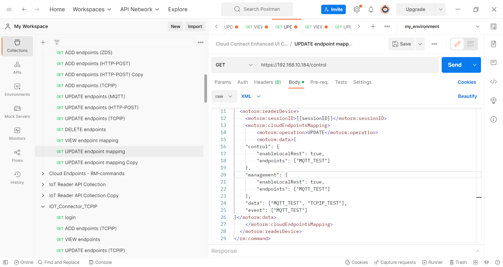503x267 pixels.
Task: Open the Console in status bar
Action: tap(100, 262)
